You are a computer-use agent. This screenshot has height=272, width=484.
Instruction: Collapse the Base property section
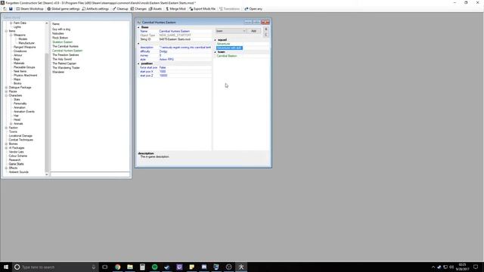[x=138, y=27]
